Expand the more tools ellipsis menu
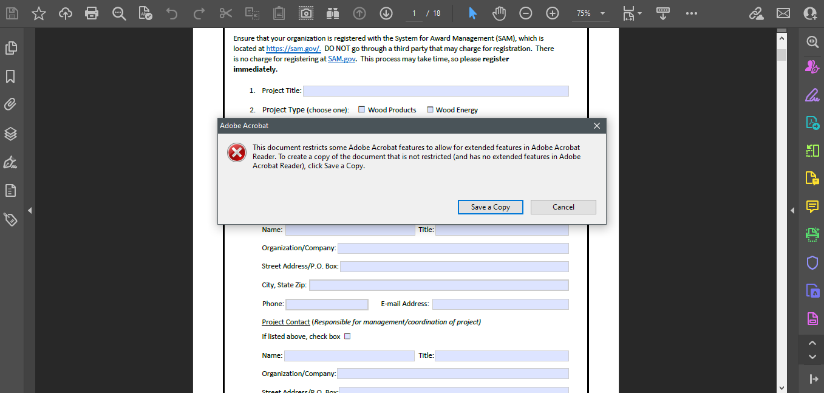This screenshot has width=824, height=393. [691, 13]
